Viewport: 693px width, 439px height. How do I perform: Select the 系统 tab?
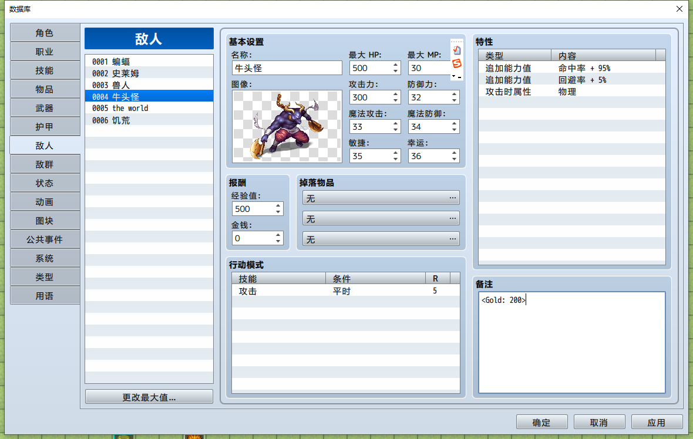(45, 258)
